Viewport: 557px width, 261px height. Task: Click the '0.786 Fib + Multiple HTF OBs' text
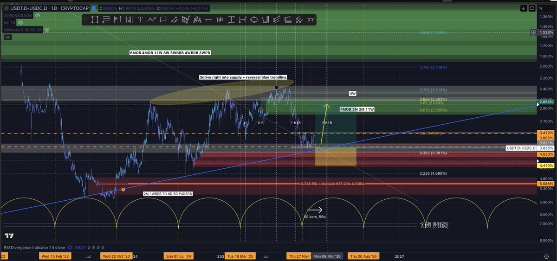(333, 184)
